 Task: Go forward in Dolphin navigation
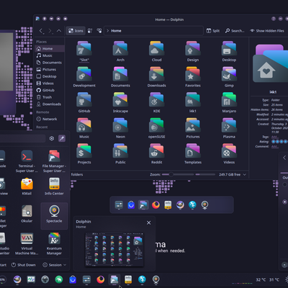(x=50, y=31)
